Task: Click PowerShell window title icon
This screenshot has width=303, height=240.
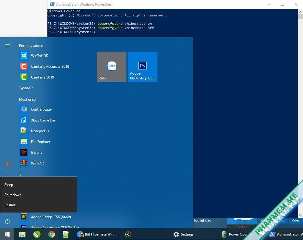Action: pos(52,4)
